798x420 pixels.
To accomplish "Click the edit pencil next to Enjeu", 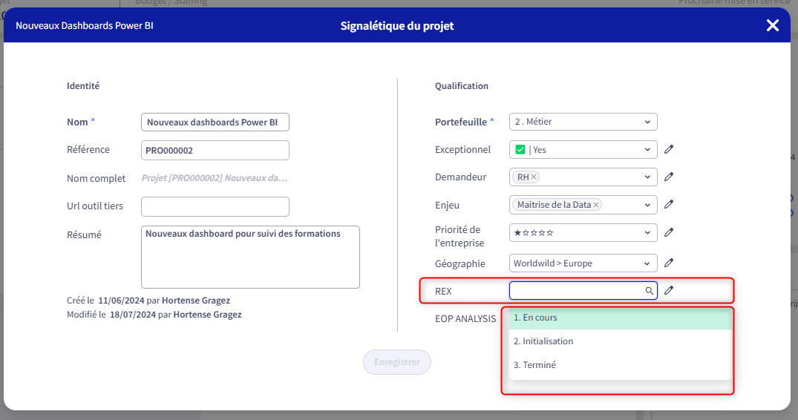I will coord(669,204).
